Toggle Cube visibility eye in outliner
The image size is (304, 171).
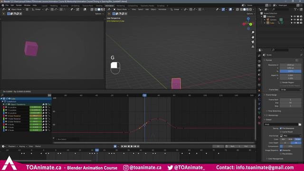pos(294,23)
